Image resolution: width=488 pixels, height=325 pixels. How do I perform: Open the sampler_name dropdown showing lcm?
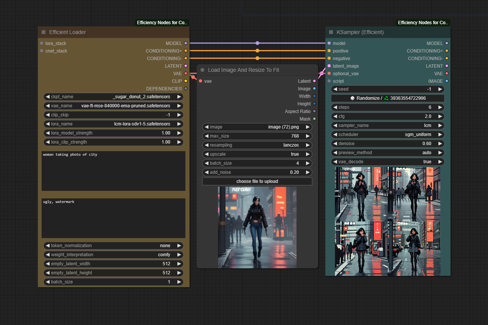(x=388, y=125)
